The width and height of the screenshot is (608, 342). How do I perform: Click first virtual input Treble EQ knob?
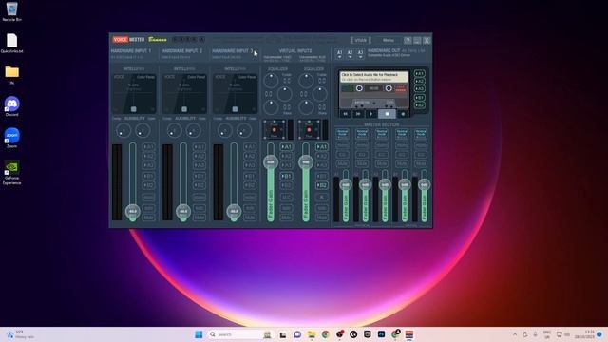pos(271,80)
